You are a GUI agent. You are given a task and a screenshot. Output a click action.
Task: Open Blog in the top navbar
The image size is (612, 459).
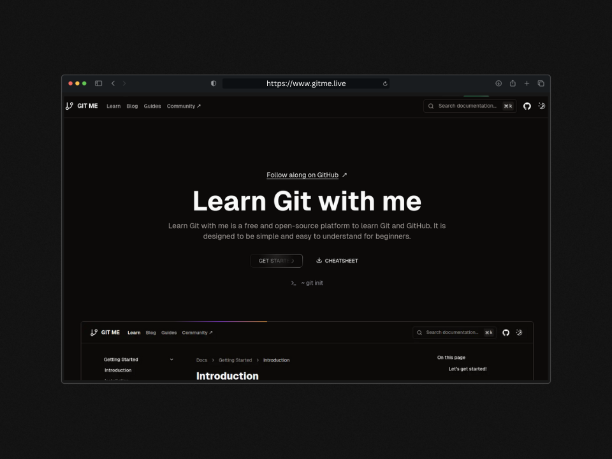(x=132, y=106)
